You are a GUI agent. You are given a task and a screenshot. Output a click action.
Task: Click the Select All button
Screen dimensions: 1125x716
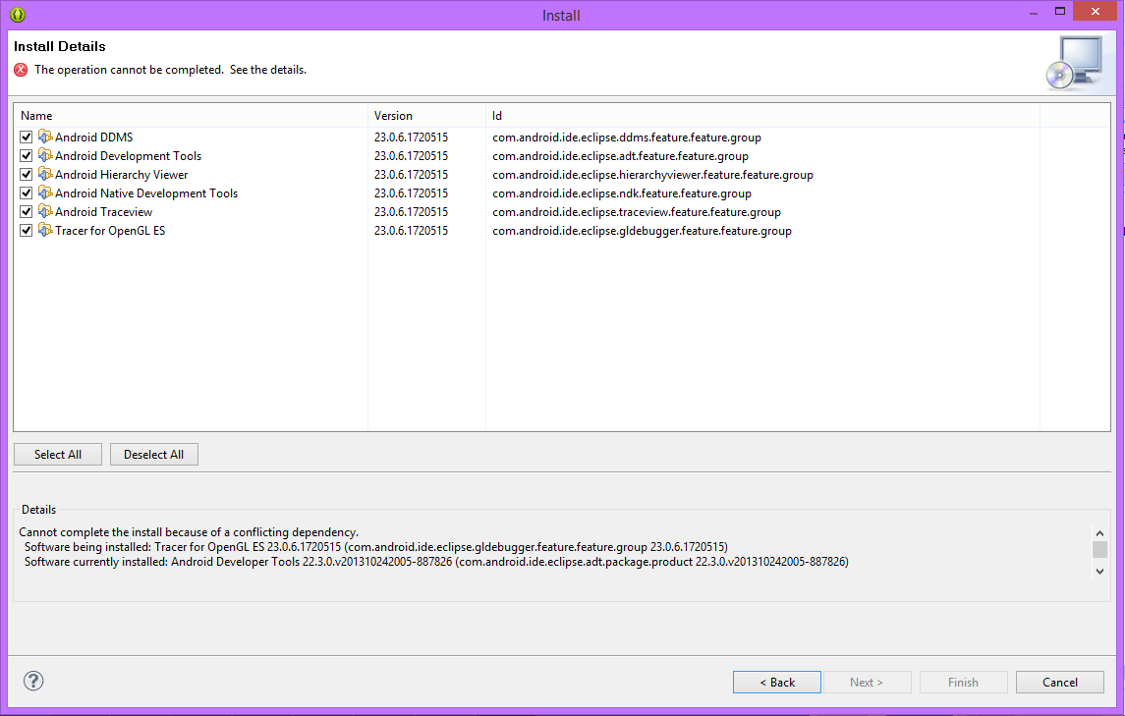[x=58, y=454]
